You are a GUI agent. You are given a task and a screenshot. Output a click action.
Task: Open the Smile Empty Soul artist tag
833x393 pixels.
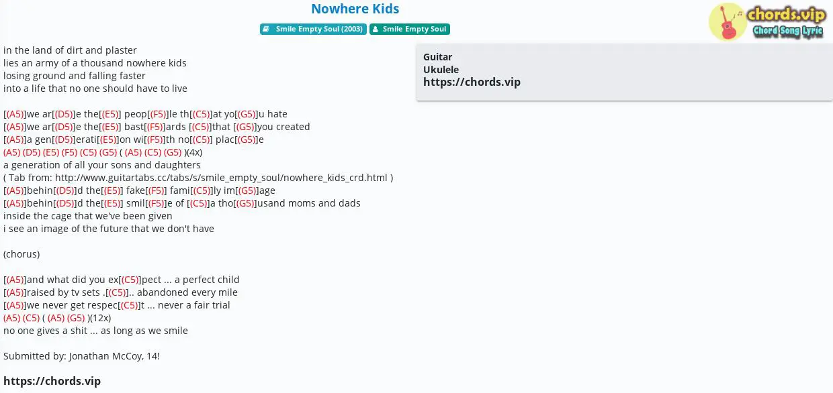tap(410, 30)
